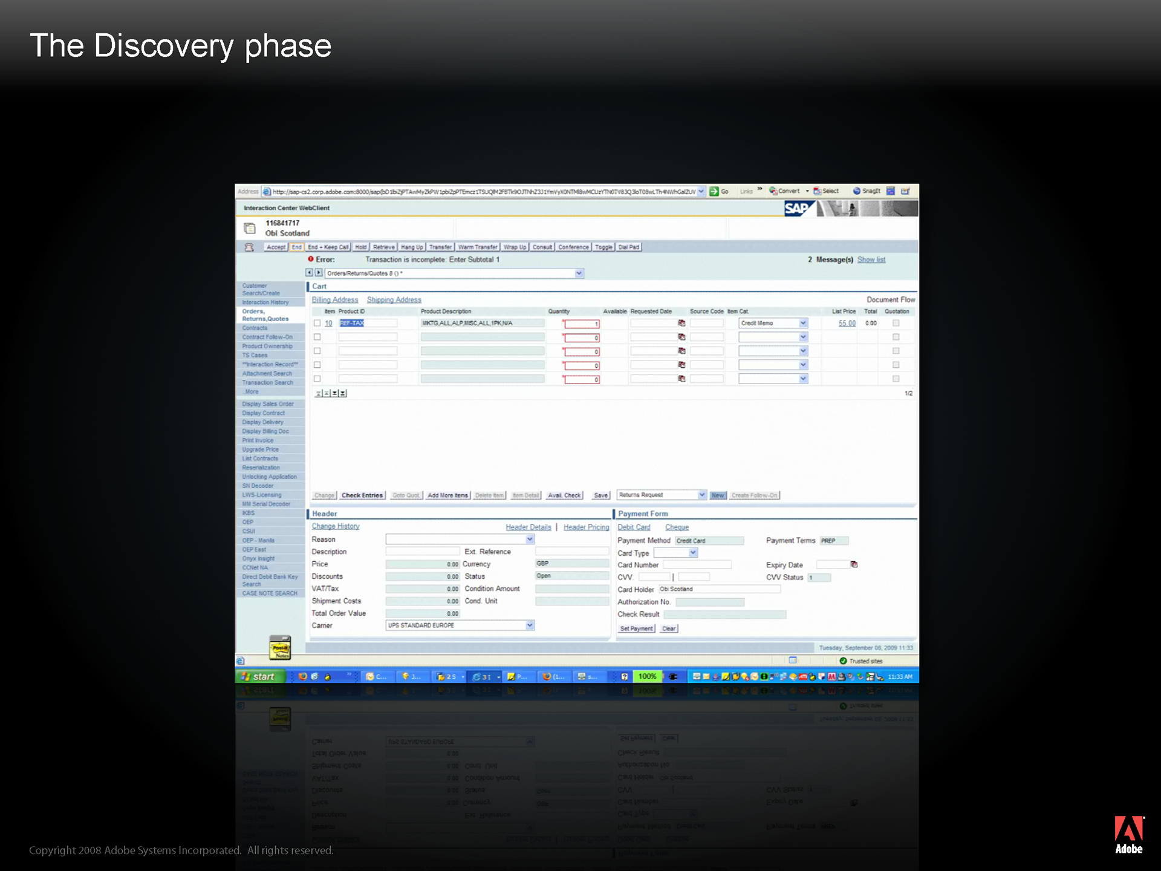Viewport: 1161px width, 871px height.
Task: Expand the Credit Memo item category dropdown
Action: coord(803,323)
